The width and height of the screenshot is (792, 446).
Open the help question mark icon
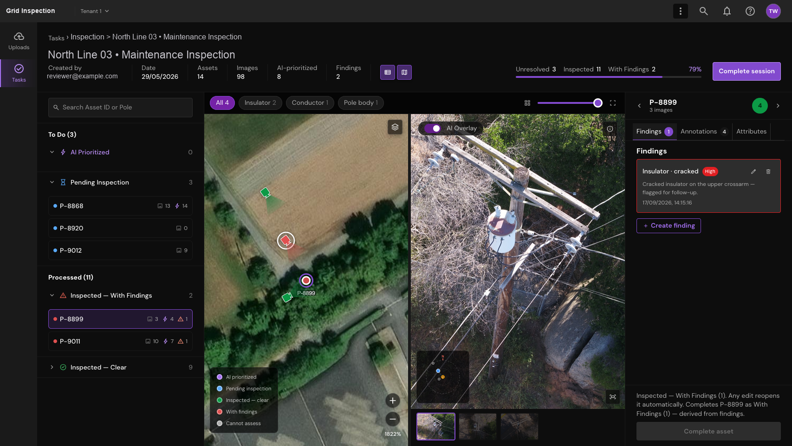750,11
